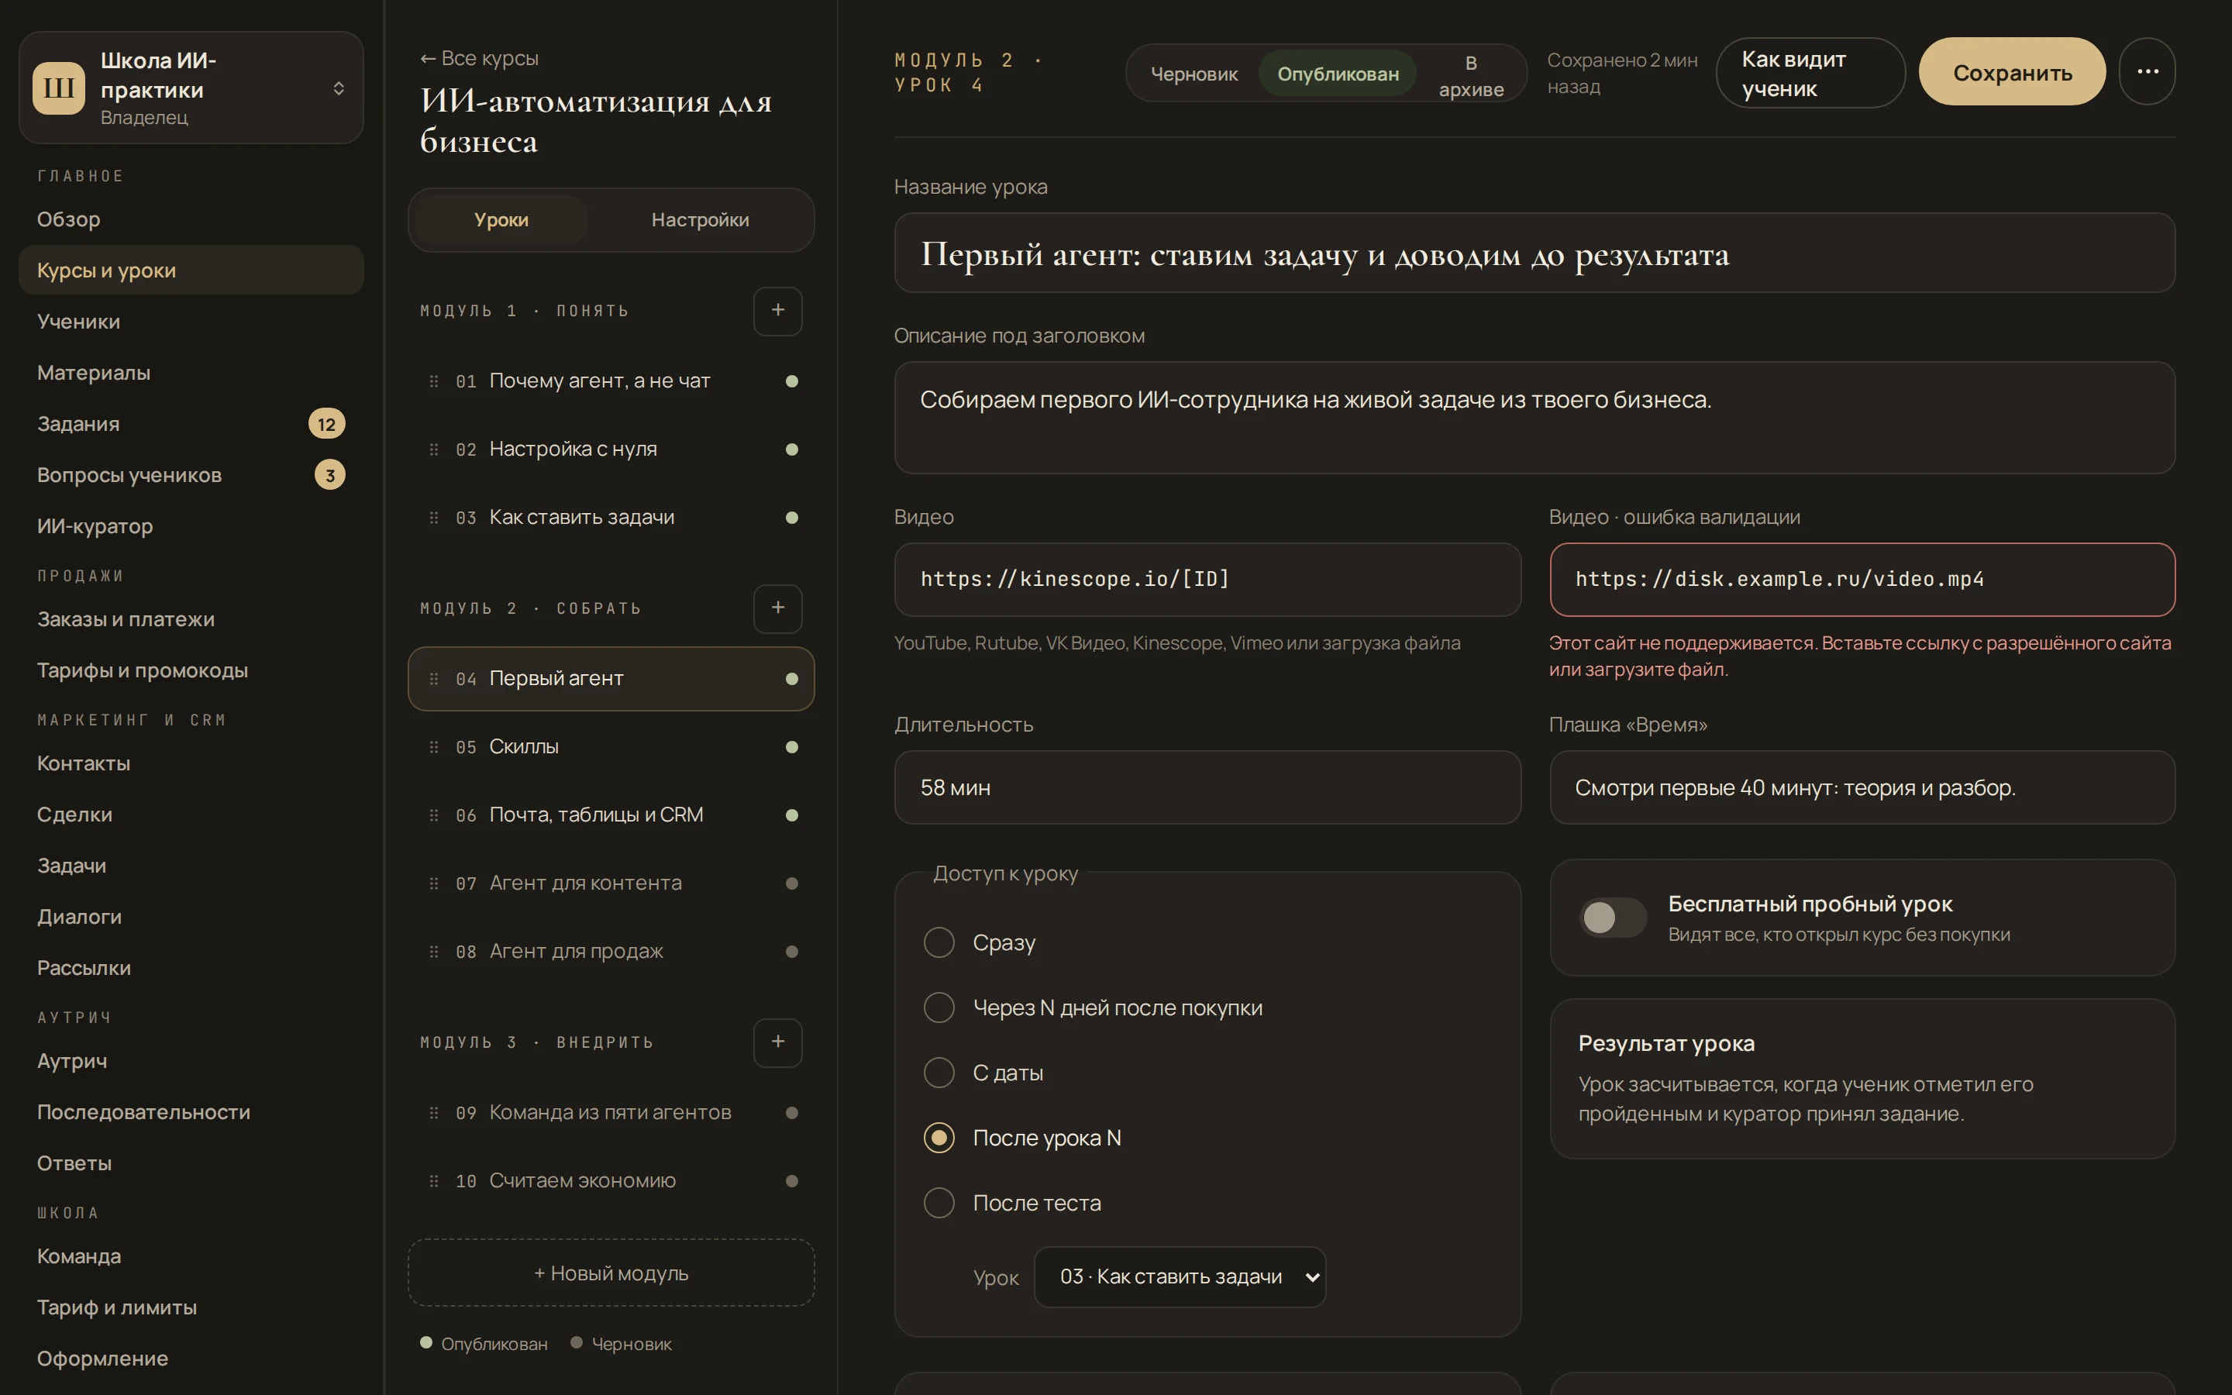
Task: Click the Сохранить button
Action: click(2012, 72)
